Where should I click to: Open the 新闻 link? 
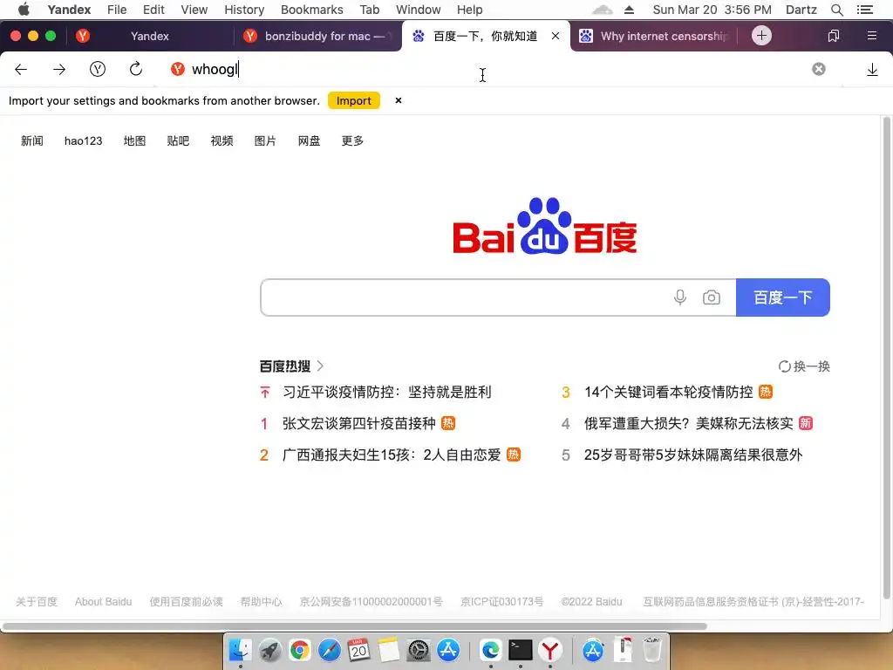[x=32, y=140]
